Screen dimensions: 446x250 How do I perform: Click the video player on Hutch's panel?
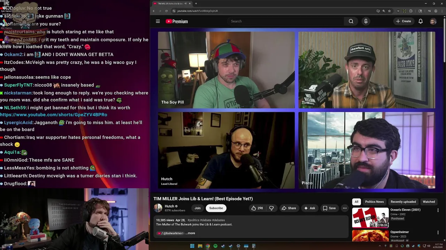coord(226,150)
